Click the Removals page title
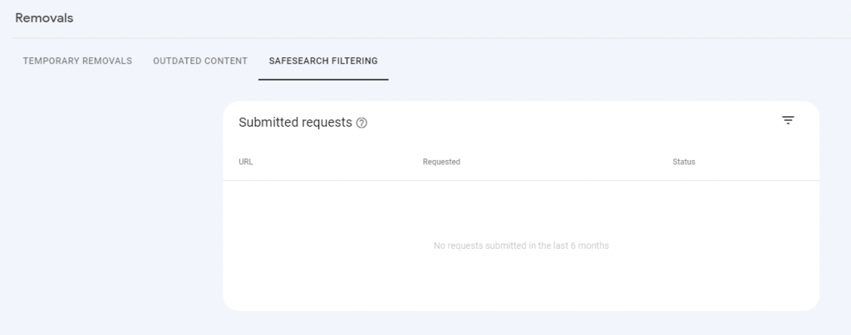The image size is (851, 335). click(44, 18)
